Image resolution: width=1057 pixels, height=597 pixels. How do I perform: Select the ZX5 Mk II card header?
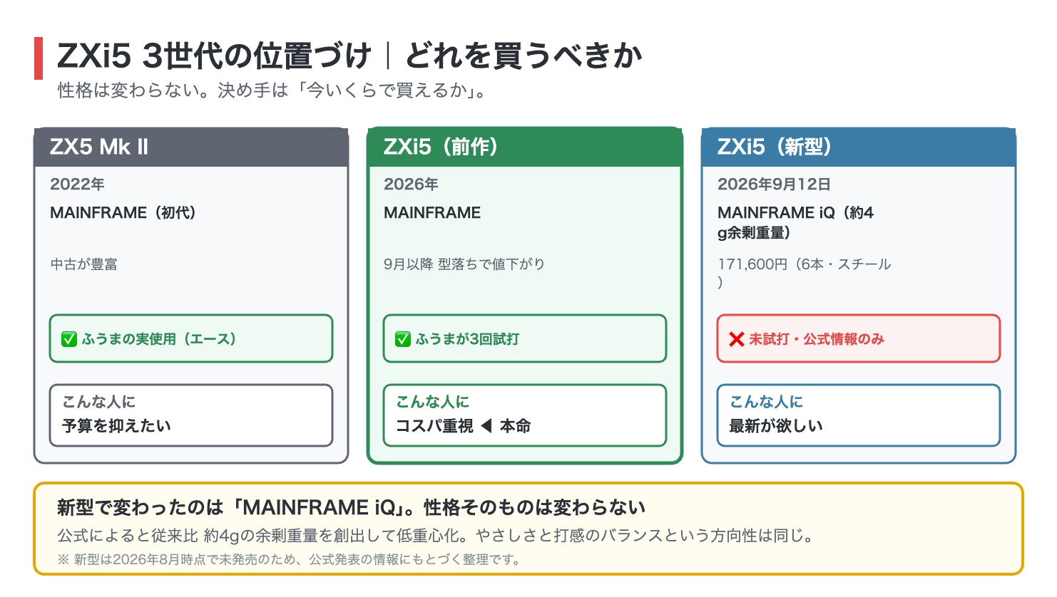click(x=191, y=147)
